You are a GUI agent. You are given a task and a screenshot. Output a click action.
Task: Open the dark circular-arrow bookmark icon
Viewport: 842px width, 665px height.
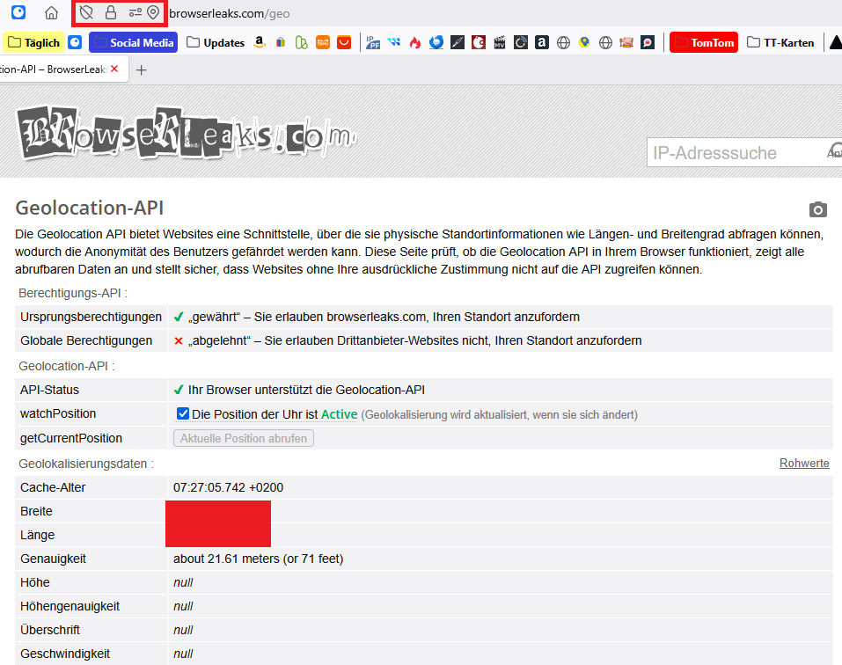[520, 42]
